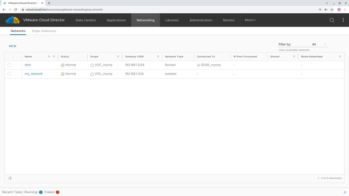
Task: Select the Networking top menu item
Action: pos(146,20)
